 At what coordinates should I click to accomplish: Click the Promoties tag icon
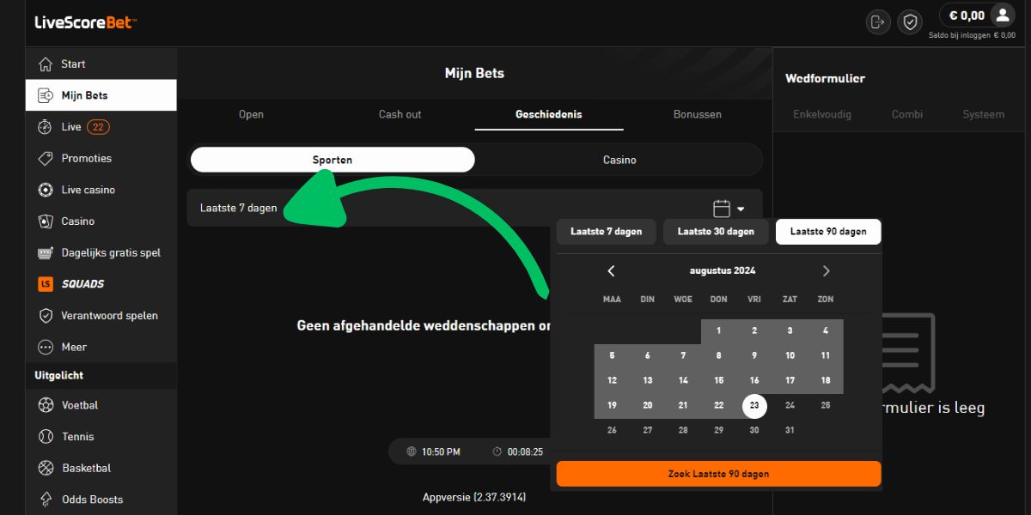(46, 159)
